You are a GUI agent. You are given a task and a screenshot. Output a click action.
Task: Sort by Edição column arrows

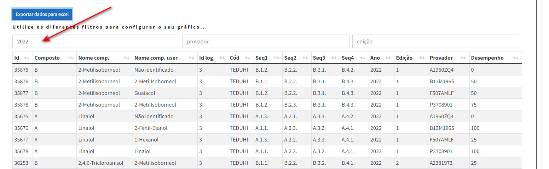[421, 58]
